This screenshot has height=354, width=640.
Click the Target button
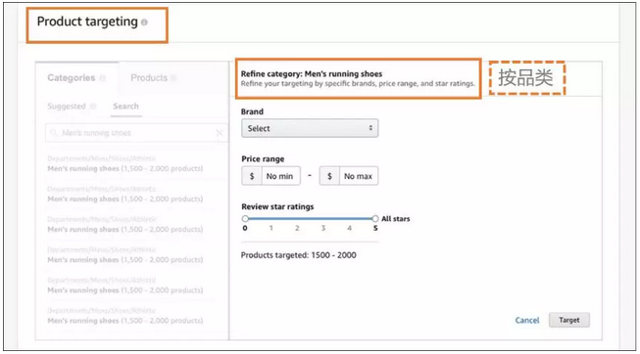click(x=569, y=320)
